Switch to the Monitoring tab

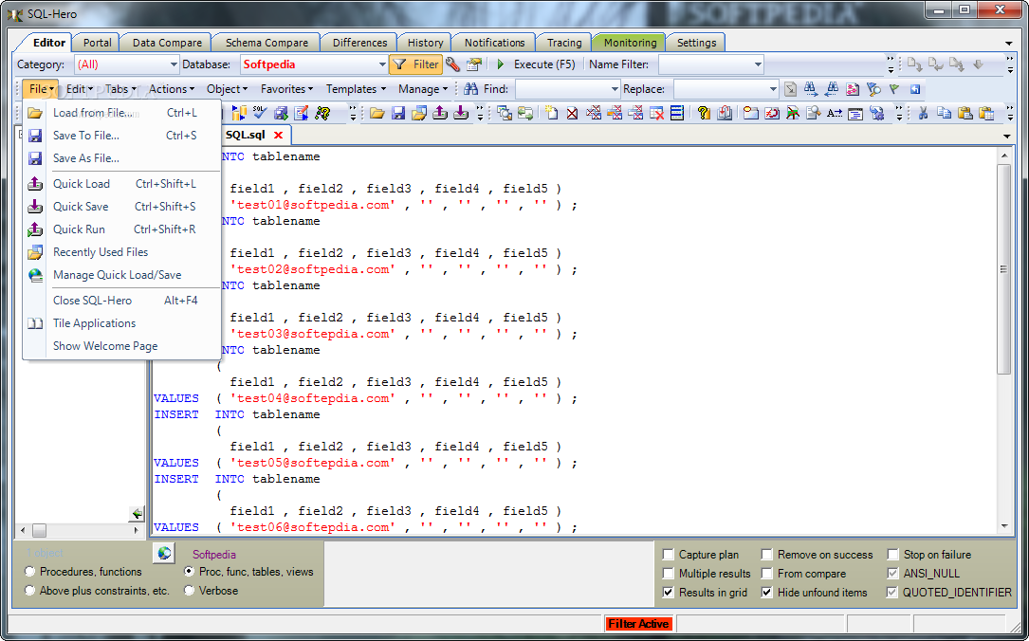pyautogui.click(x=630, y=43)
